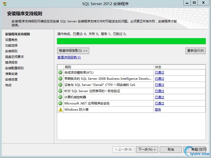
Task: Collapse details with 隐藏详细信息(S) button
Action: coord(73,51)
